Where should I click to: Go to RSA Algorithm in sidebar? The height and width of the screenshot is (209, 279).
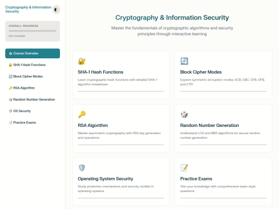coord(33,88)
